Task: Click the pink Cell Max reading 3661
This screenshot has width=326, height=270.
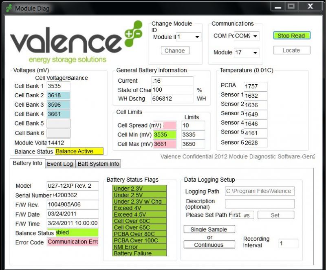Action: (x=165, y=144)
